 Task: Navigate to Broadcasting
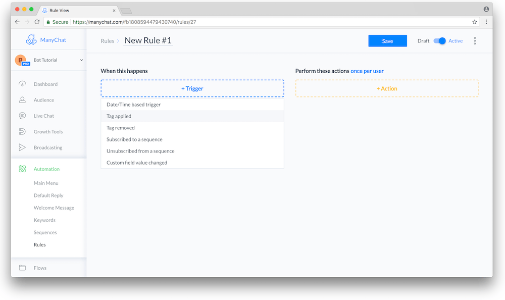[x=48, y=147]
